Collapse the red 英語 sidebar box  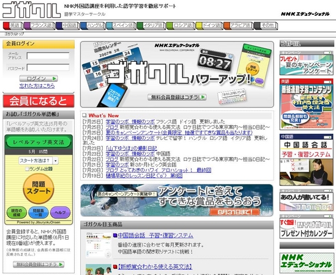click(327, 82)
